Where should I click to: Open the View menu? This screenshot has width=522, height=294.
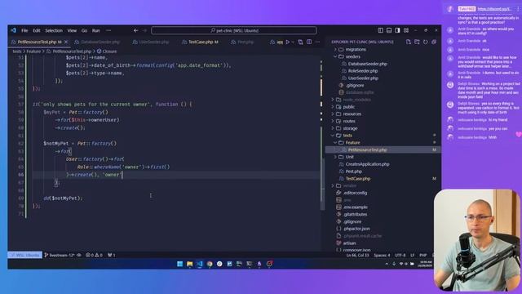click(72, 30)
